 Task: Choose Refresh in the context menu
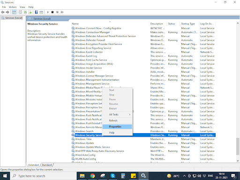pyautogui.click(x=117, y=120)
